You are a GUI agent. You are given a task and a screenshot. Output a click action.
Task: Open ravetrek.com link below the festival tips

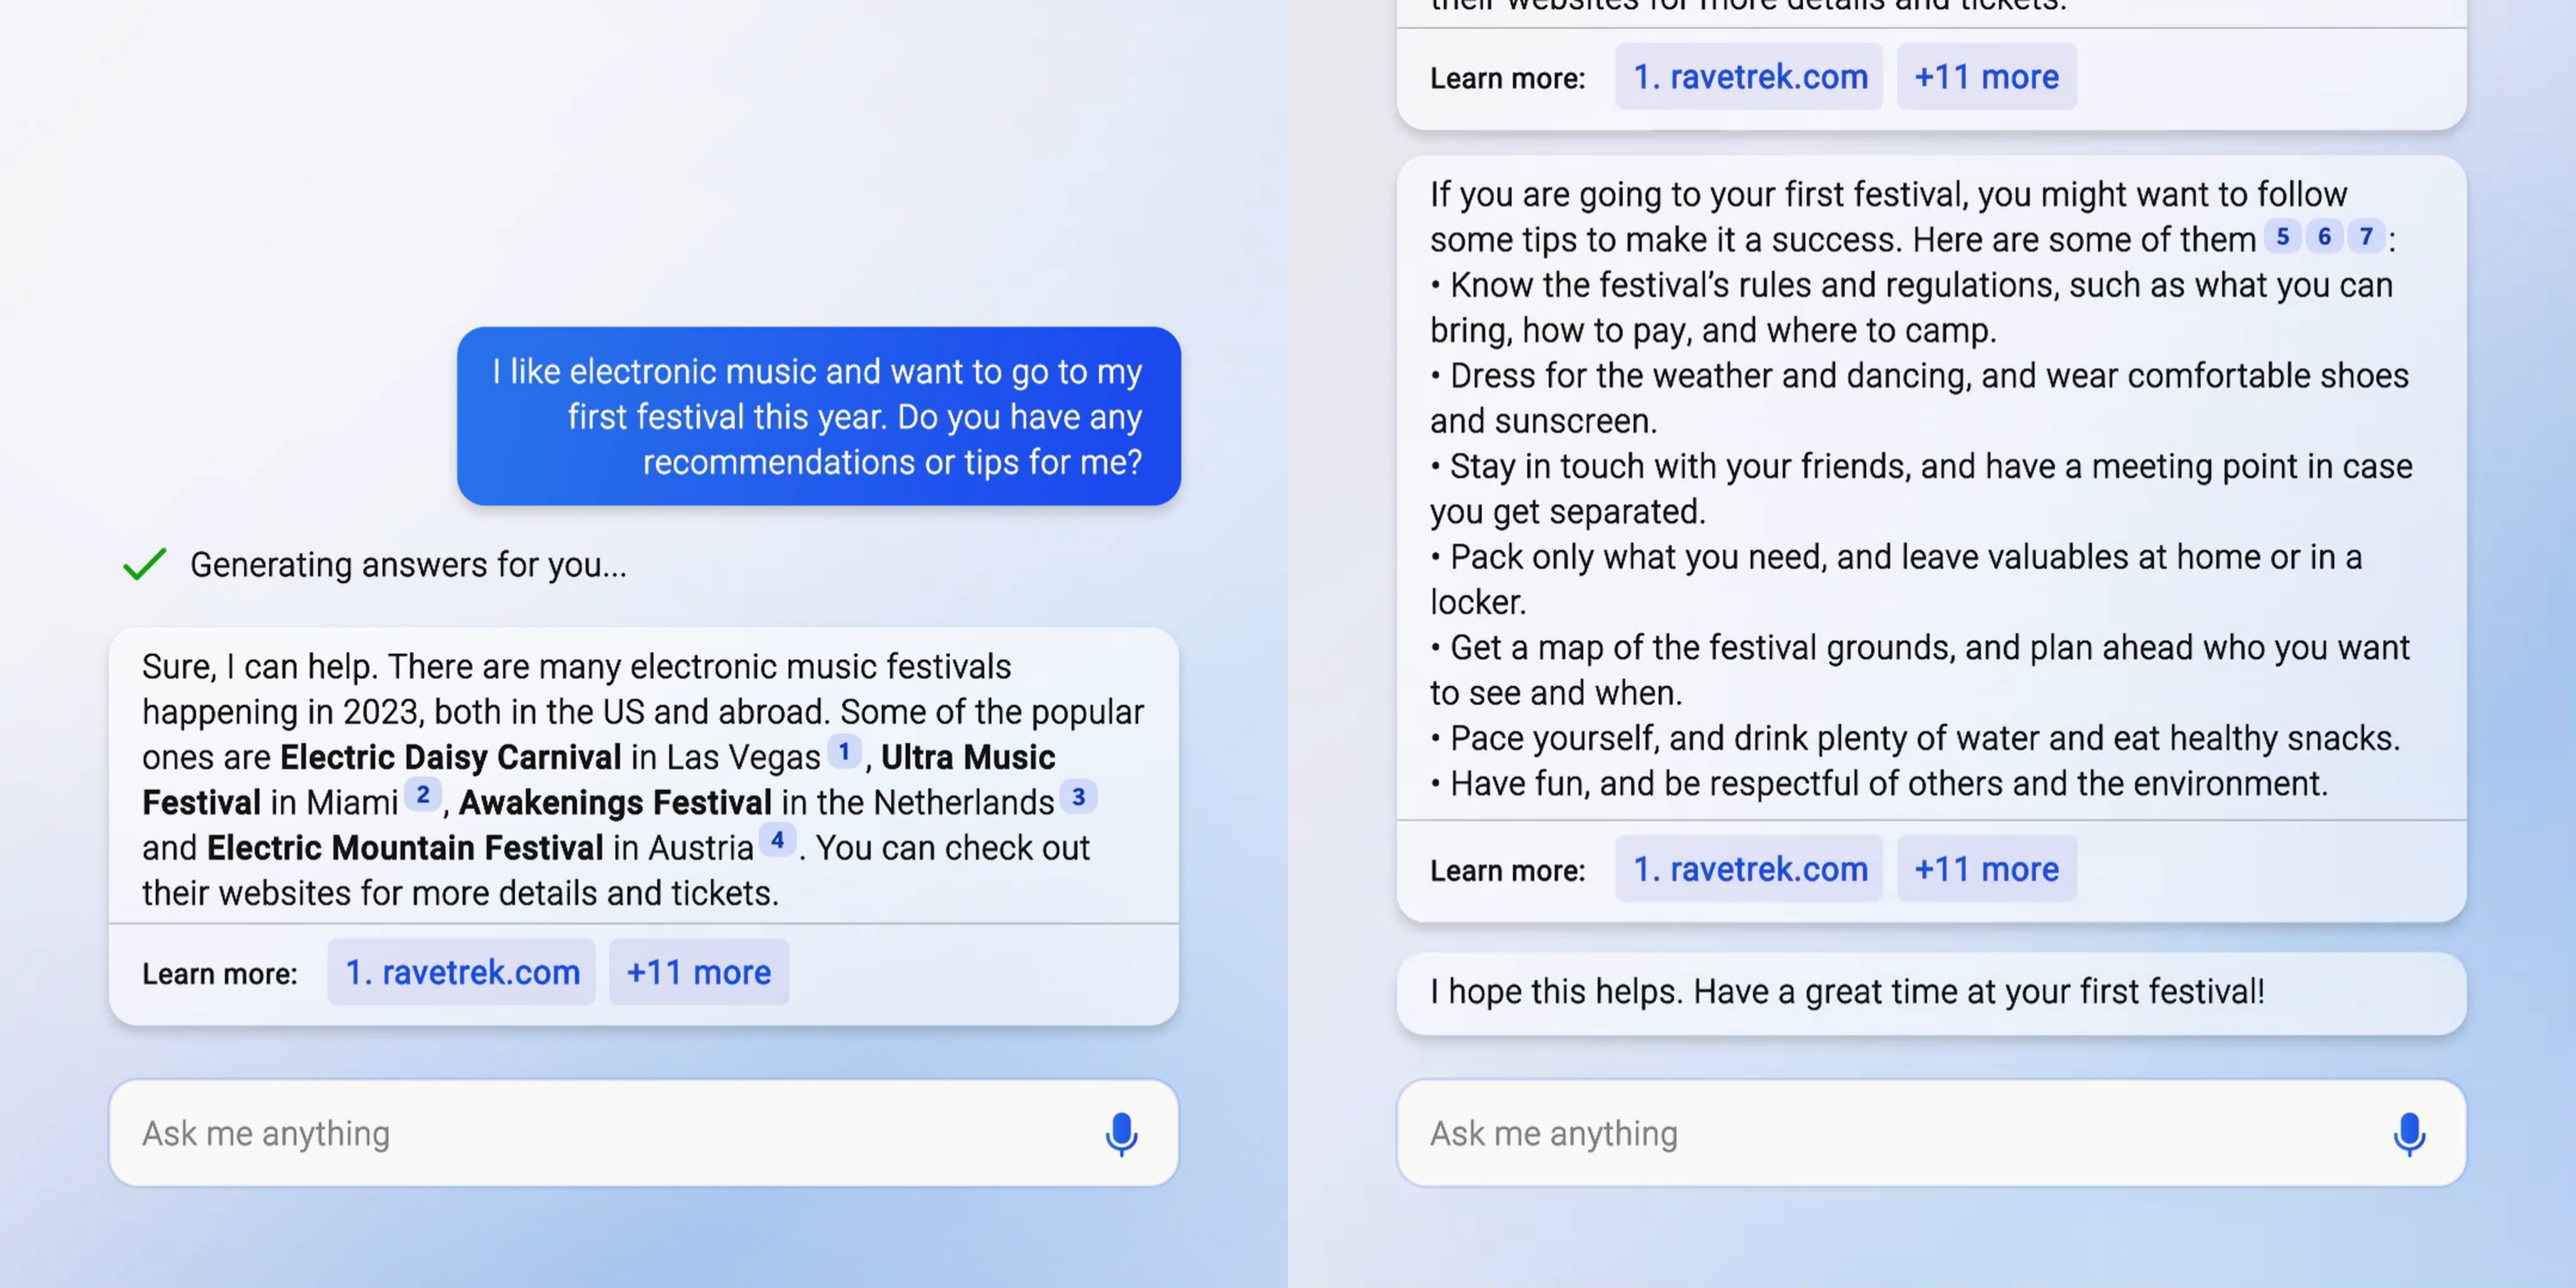[x=1750, y=869]
